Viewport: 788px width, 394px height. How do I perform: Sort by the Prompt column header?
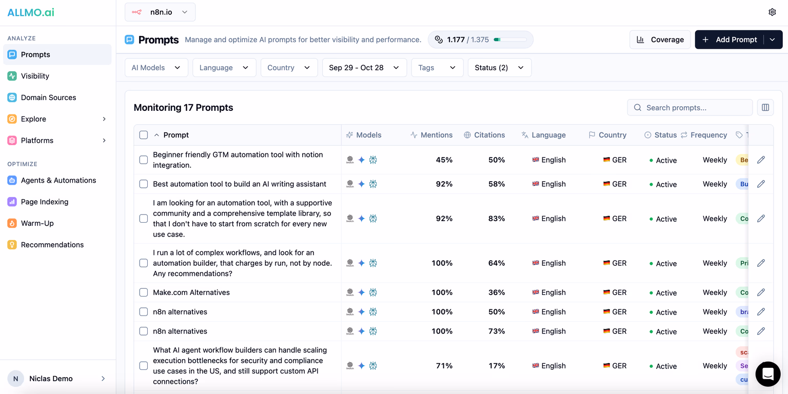point(171,135)
